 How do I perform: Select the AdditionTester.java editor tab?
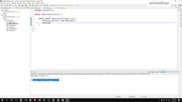[61, 8]
